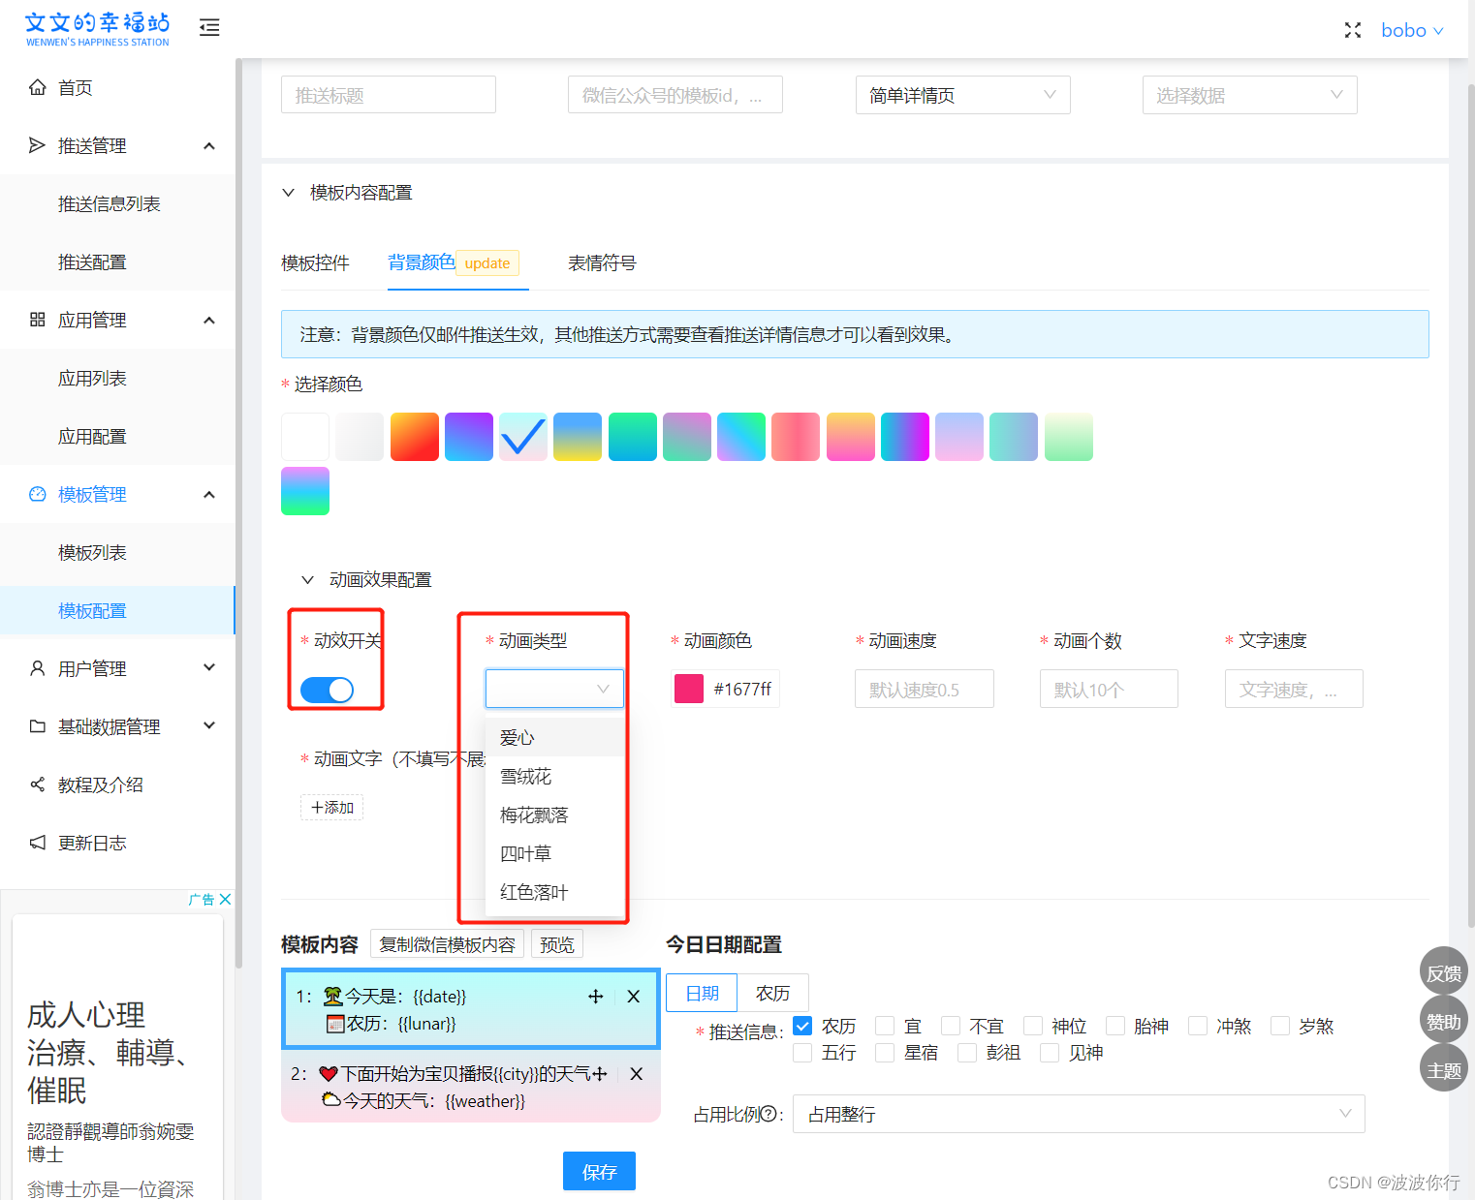Click the 赞助 floating button
The height and width of the screenshot is (1200, 1475).
click(x=1444, y=1021)
